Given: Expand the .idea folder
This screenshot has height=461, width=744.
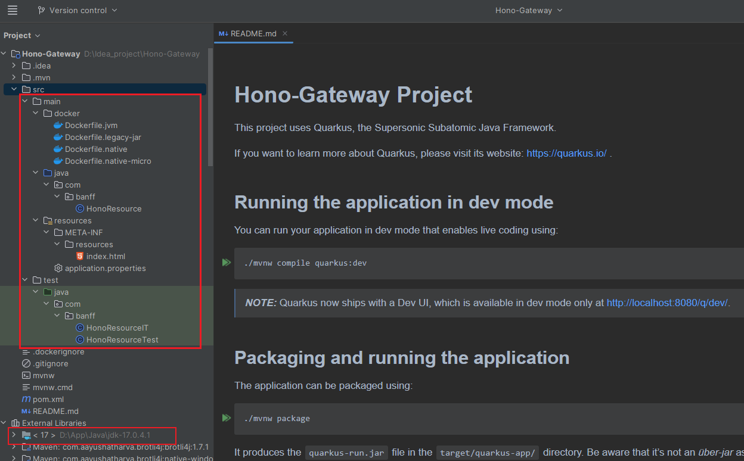Looking at the screenshot, I should pos(14,66).
